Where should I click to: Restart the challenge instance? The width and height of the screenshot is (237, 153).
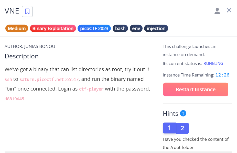(196, 90)
